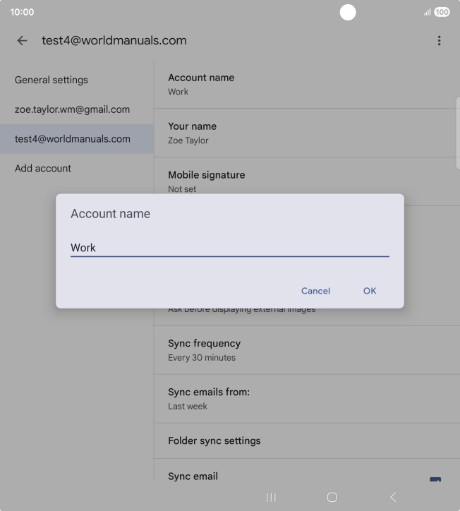Choose Add account in the sidebar
460x511 pixels.
43,168
